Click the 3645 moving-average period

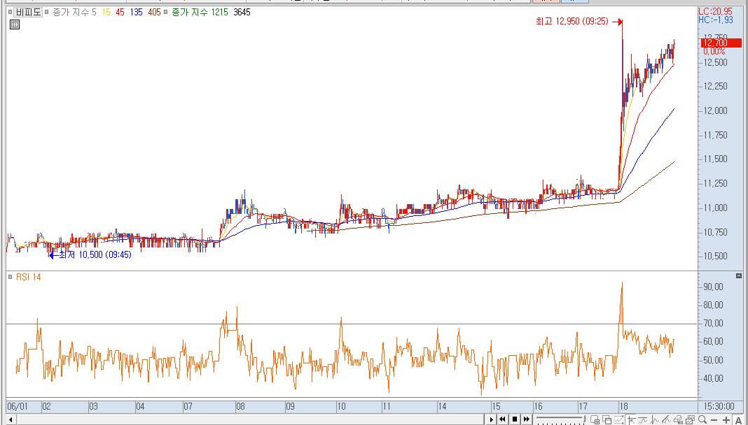[242, 12]
